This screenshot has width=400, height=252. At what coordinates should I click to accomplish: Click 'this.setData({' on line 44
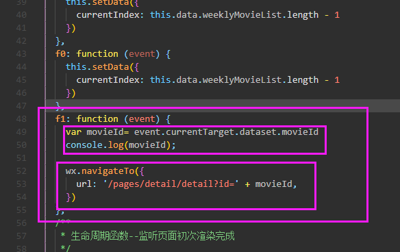click(102, 67)
